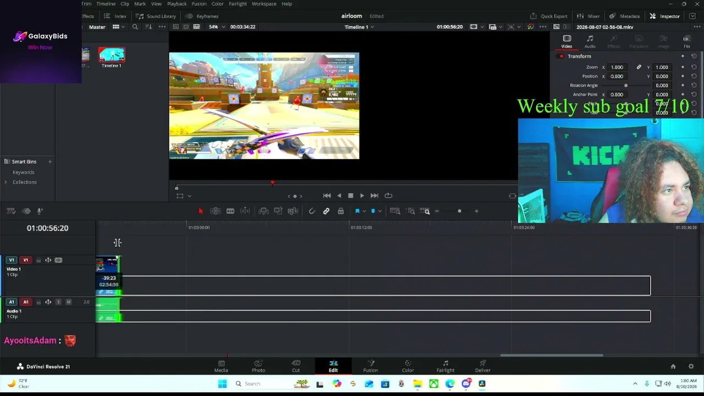Disable the Video 1 track
Image resolution: width=704 pixels, height=396 pixels.
[58, 260]
